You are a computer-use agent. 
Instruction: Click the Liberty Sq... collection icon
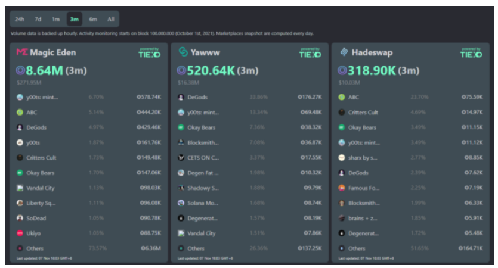point(20,203)
